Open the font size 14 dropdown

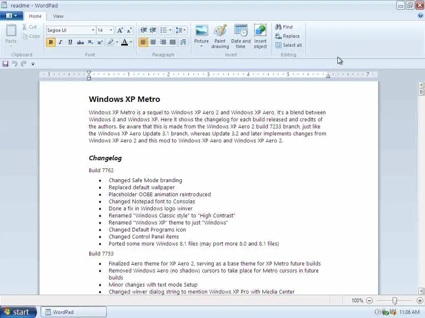[111, 30]
